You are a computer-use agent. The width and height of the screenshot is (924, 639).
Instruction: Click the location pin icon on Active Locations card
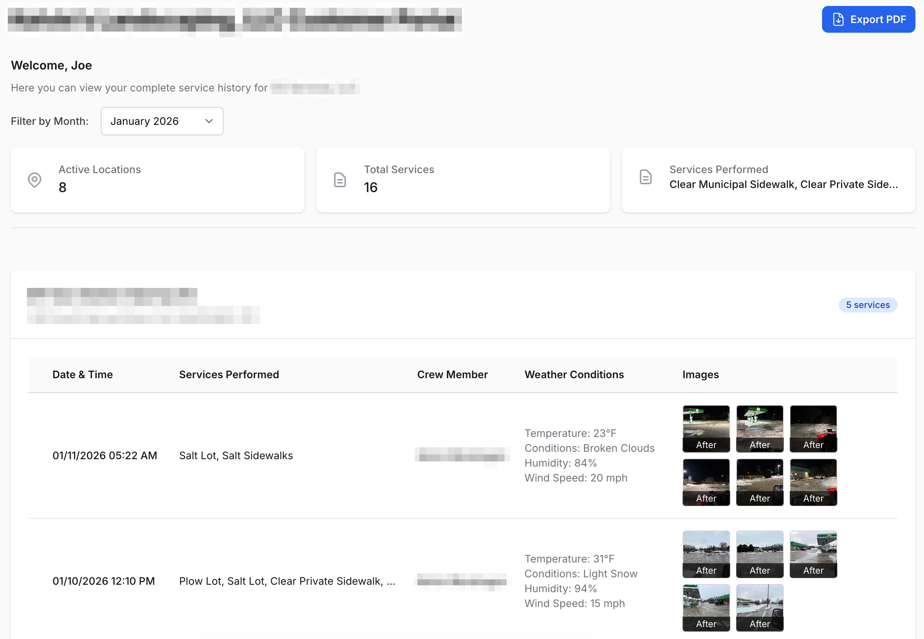coord(35,180)
